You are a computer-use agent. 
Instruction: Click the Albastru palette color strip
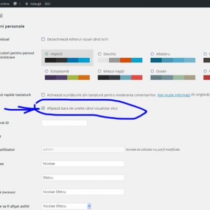(173, 60)
